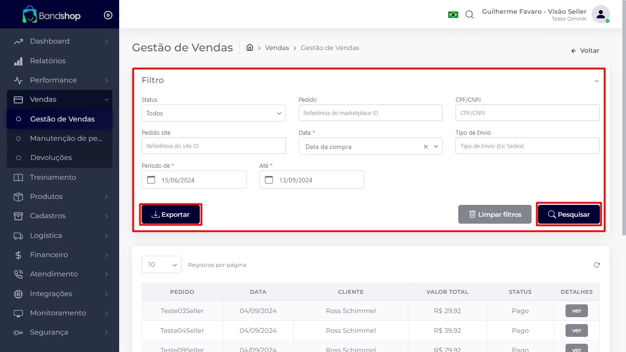
Task: Click the home icon in breadcrumb
Action: pos(250,48)
